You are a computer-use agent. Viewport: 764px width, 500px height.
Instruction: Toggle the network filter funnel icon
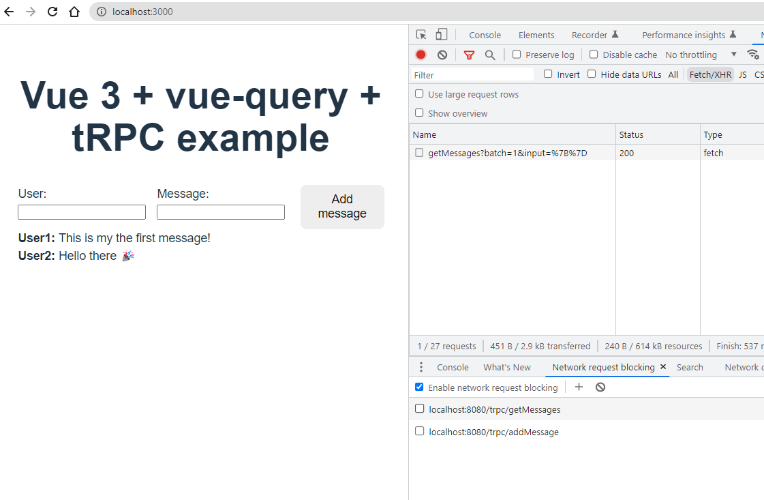point(469,55)
